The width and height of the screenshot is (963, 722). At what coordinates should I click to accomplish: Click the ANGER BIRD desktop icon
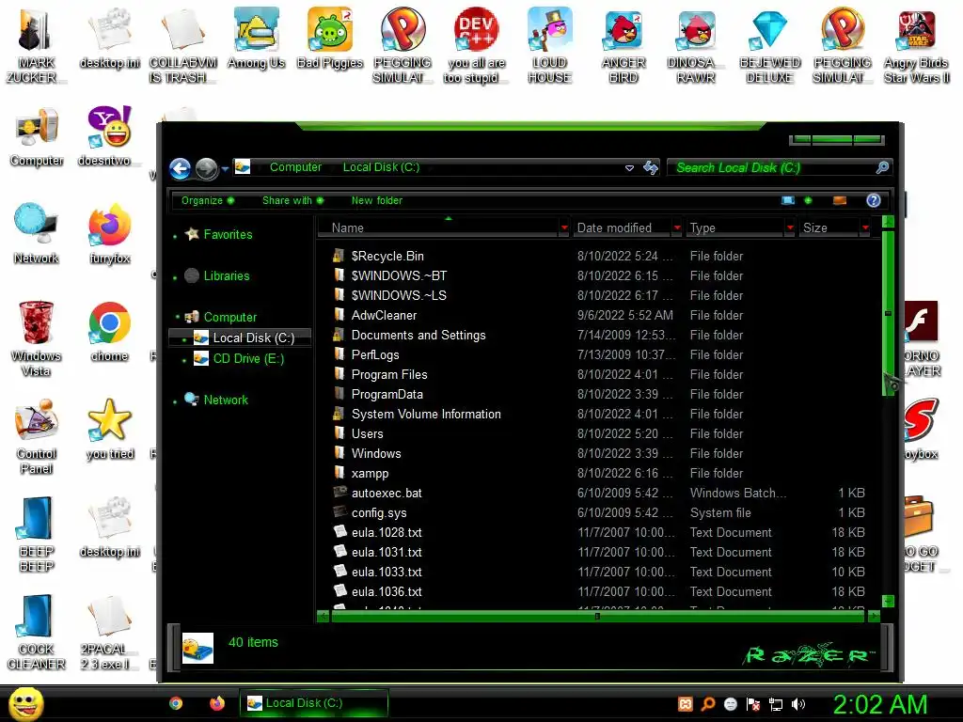[624, 46]
